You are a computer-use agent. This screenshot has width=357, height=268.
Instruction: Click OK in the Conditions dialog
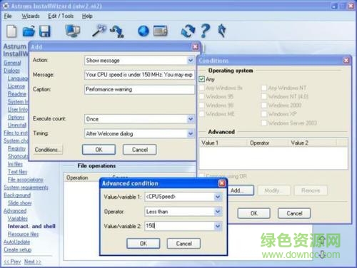(253, 213)
